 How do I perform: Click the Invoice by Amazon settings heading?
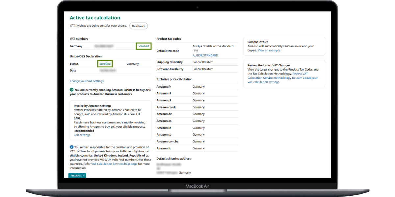pos(92,106)
